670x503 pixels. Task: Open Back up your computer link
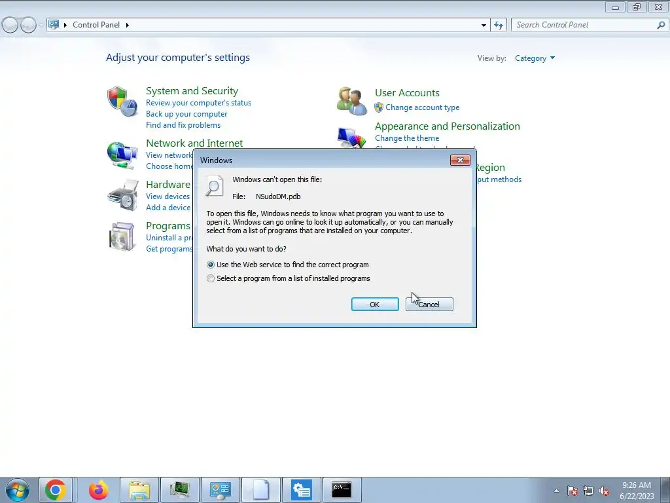click(x=186, y=114)
